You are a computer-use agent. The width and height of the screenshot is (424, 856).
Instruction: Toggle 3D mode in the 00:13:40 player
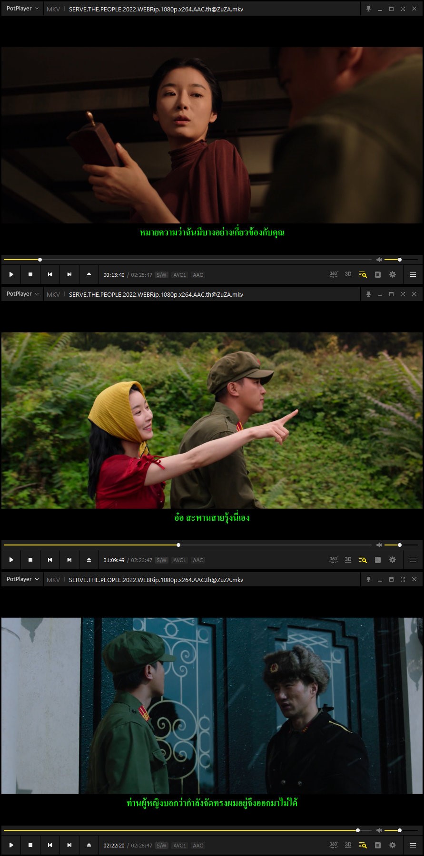tap(348, 274)
